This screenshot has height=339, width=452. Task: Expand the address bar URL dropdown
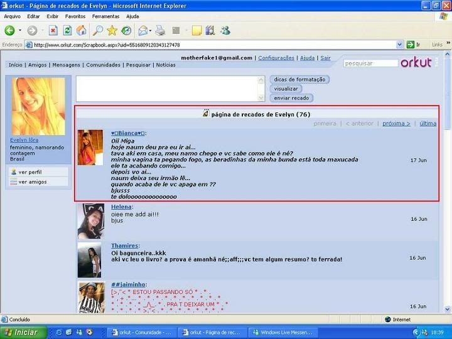pyautogui.click(x=400, y=45)
